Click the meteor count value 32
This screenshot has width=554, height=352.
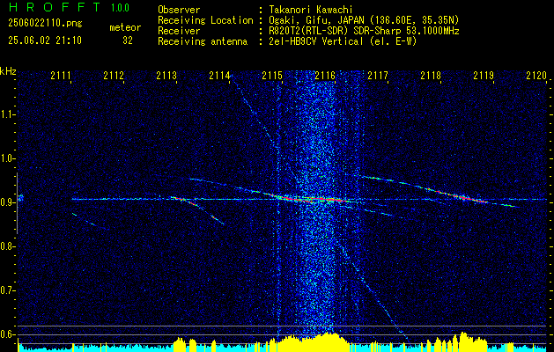point(128,40)
